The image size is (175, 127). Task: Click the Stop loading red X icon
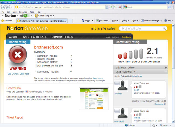[120, 7]
